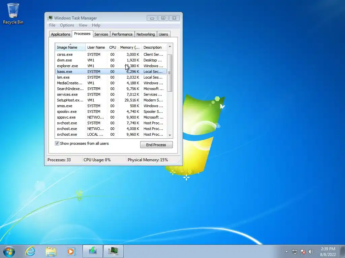The image size is (345, 258).
Task: Open Windows Media Player taskbar icon
Action: click(x=71, y=251)
